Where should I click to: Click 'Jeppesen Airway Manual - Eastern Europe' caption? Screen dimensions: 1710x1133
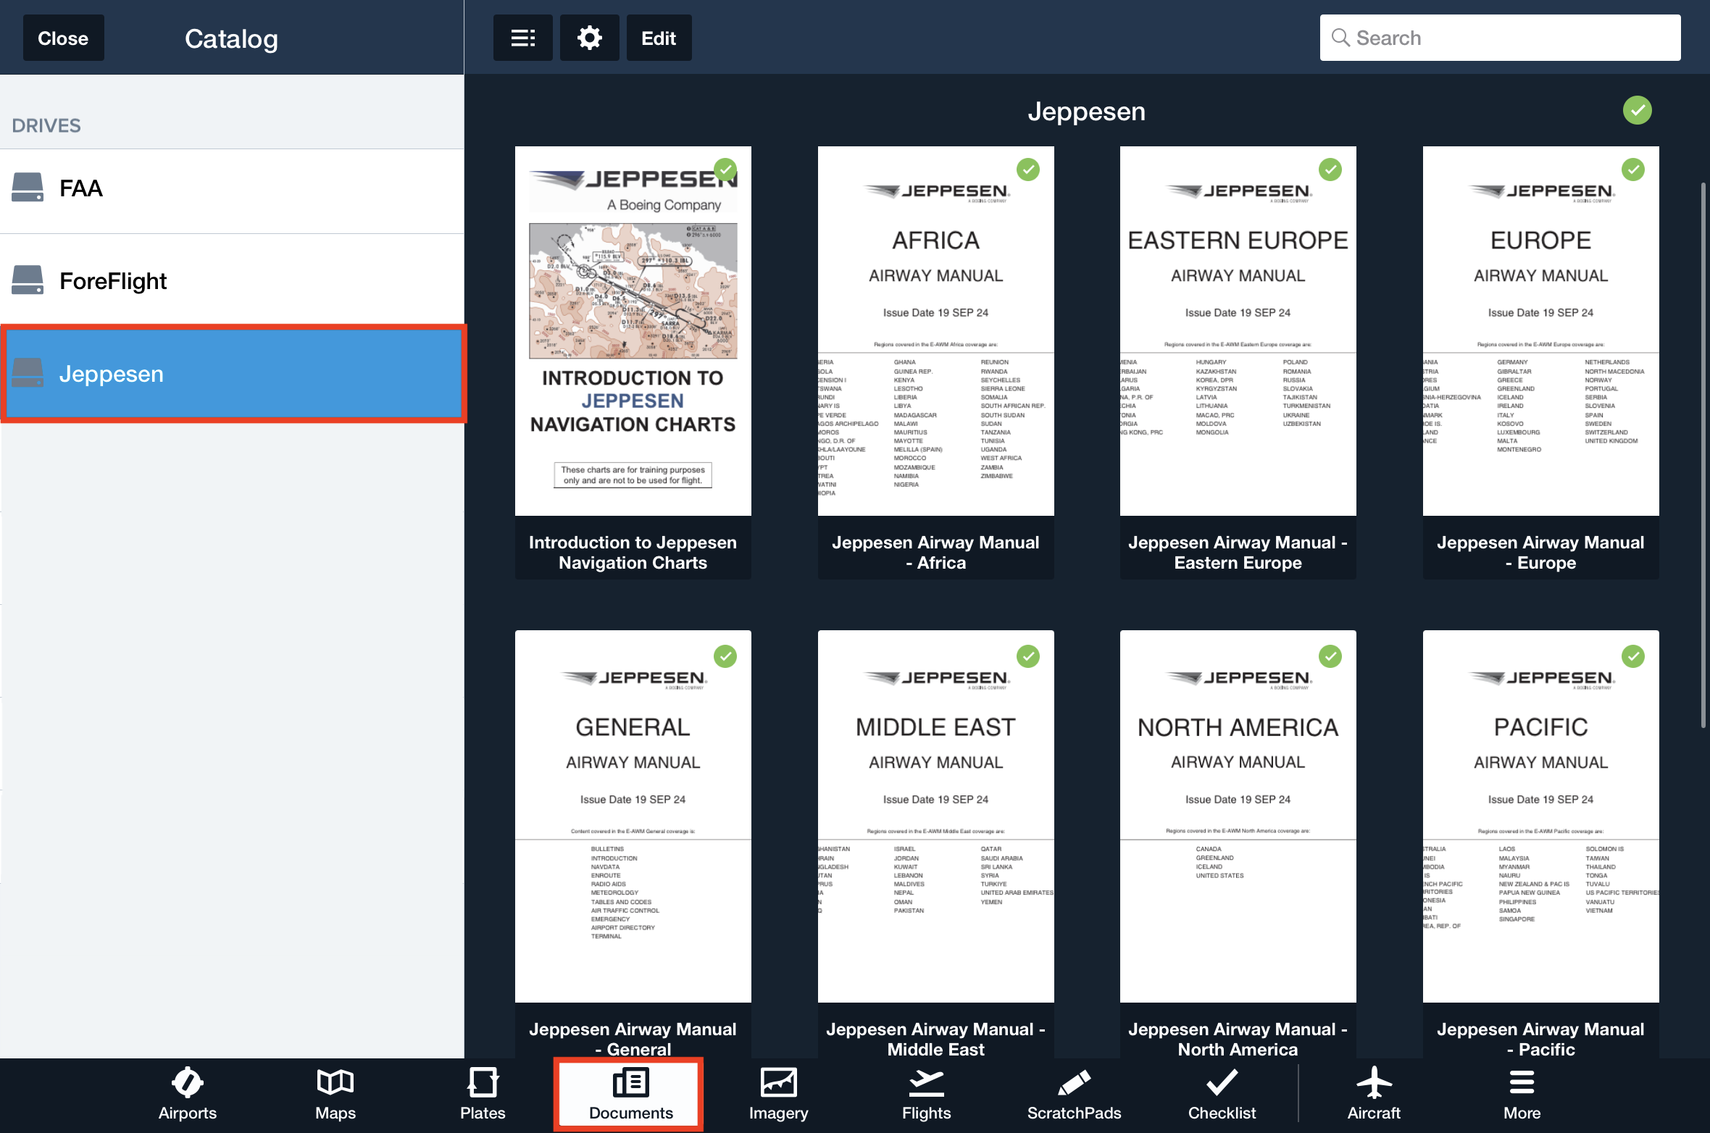(x=1238, y=553)
